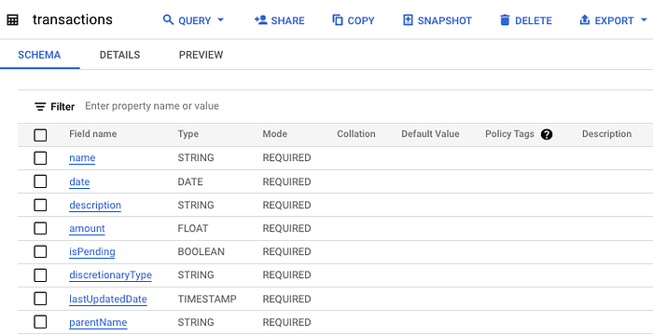This screenshot has height=335, width=653.
Task: Click the QUERY button label
Action: pos(194,20)
